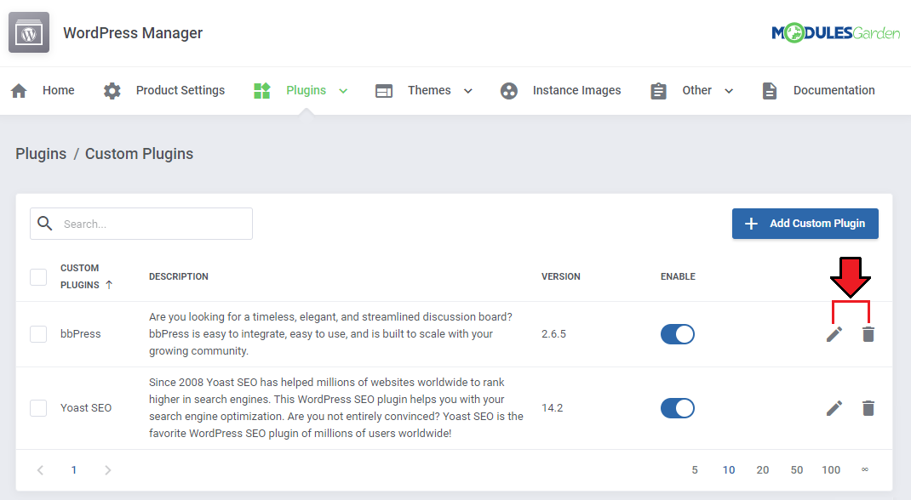This screenshot has height=500, width=911.
Task: Click the Instance Images disc icon
Action: [x=509, y=90]
